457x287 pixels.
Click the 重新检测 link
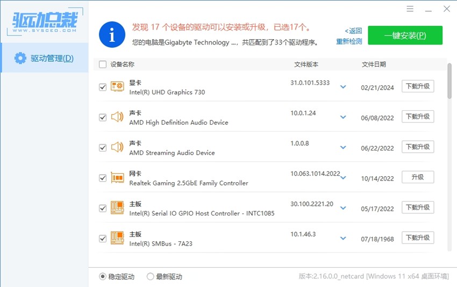coord(349,41)
